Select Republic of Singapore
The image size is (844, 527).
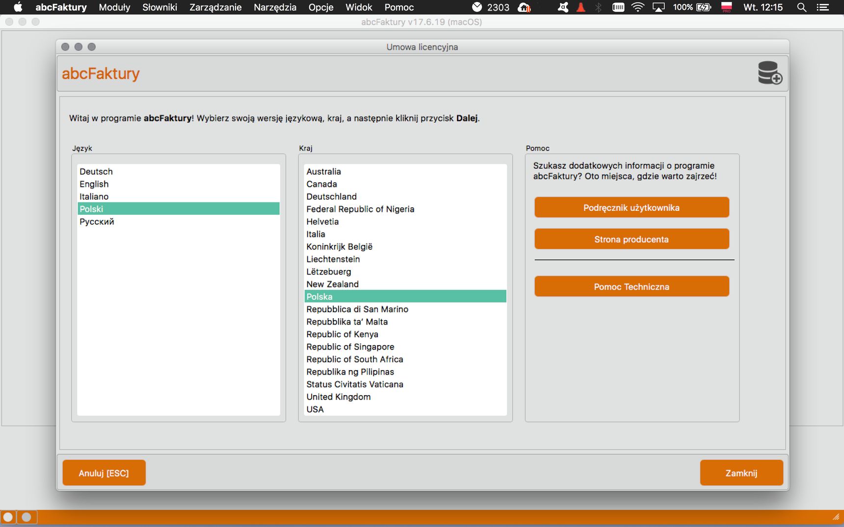coord(405,347)
